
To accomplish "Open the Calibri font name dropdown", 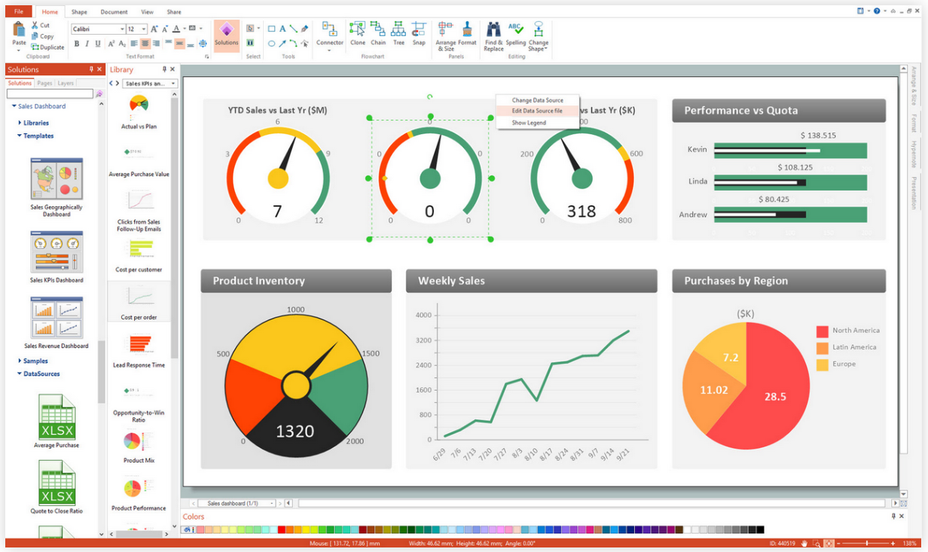I will tap(122, 29).
